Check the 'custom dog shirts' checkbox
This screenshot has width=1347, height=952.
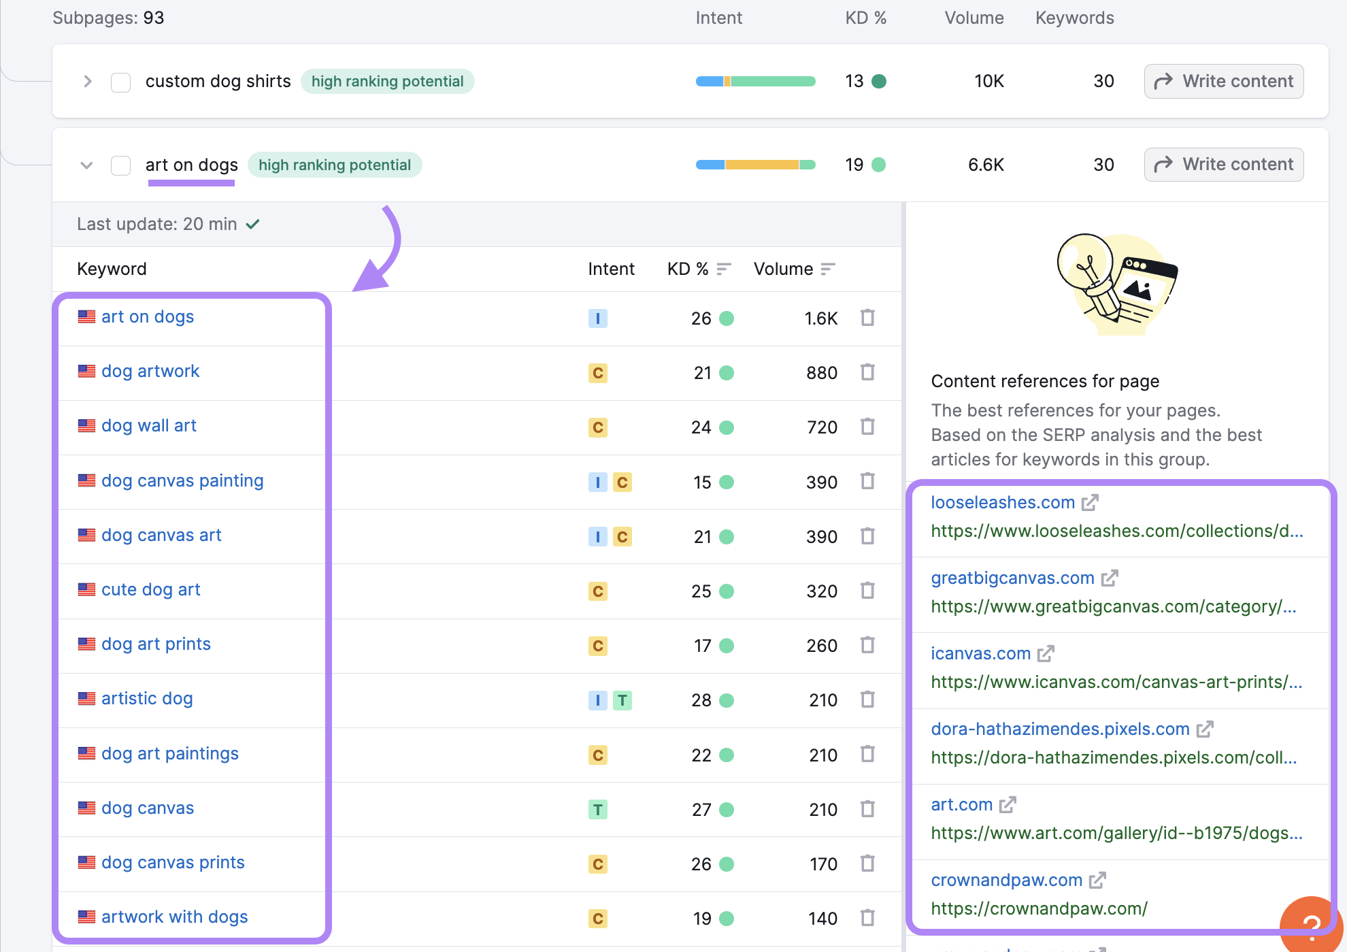121,82
